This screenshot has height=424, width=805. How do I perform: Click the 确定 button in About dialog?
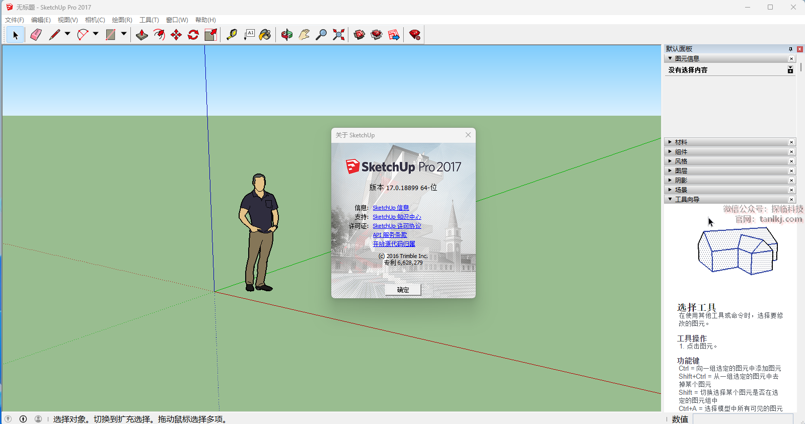403,290
